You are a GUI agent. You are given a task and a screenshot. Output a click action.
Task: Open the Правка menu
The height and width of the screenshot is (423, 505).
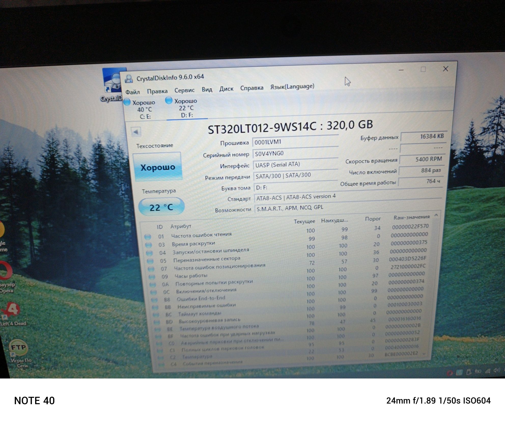pyautogui.click(x=157, y=91)
